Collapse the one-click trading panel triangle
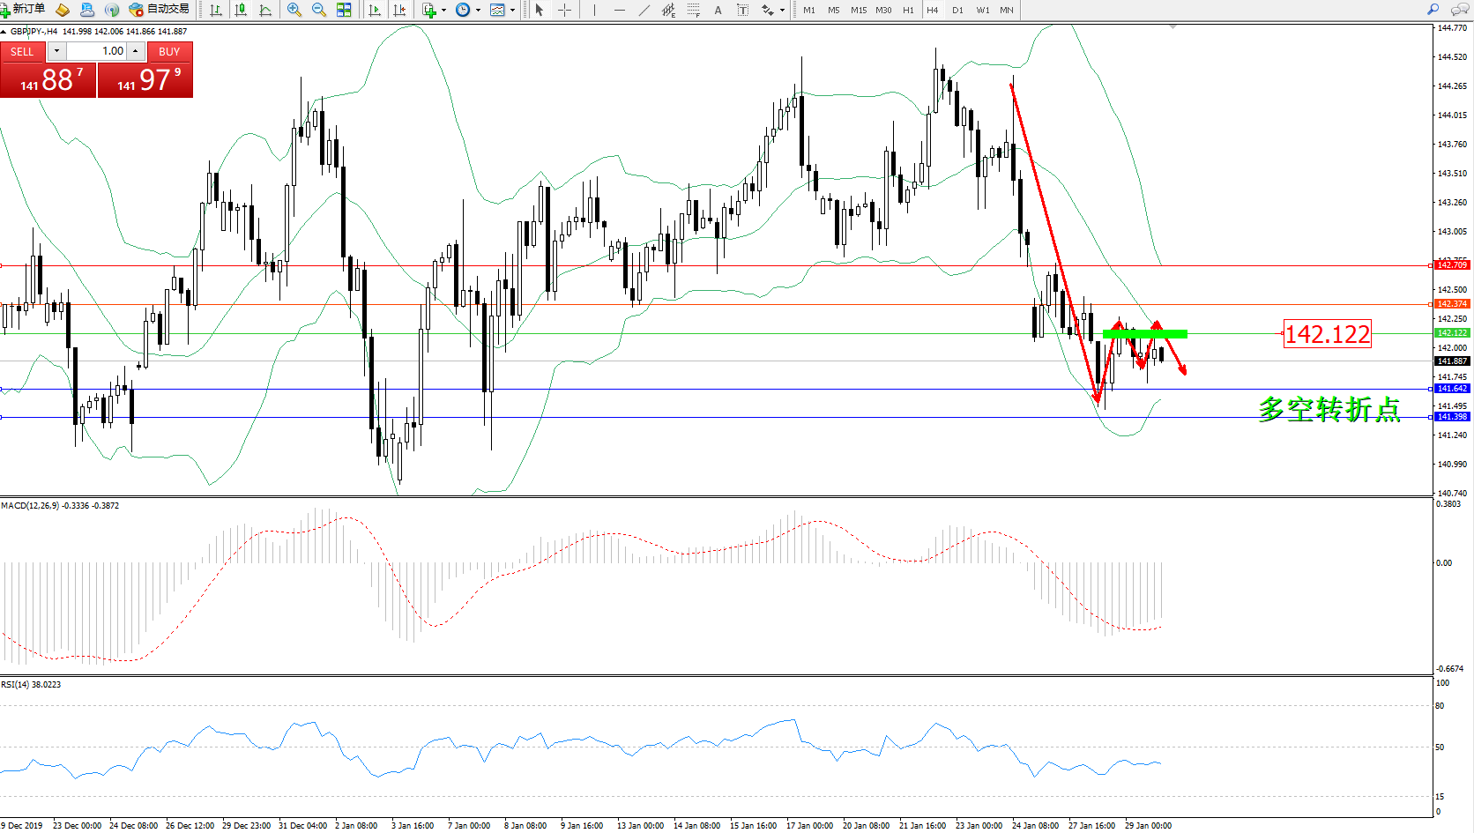Screen dimensions: 1474x833 click(x=4, y=32)
